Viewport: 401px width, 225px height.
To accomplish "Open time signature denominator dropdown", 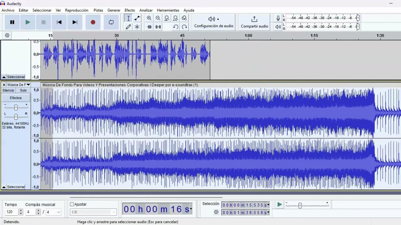I will [53, 212].
